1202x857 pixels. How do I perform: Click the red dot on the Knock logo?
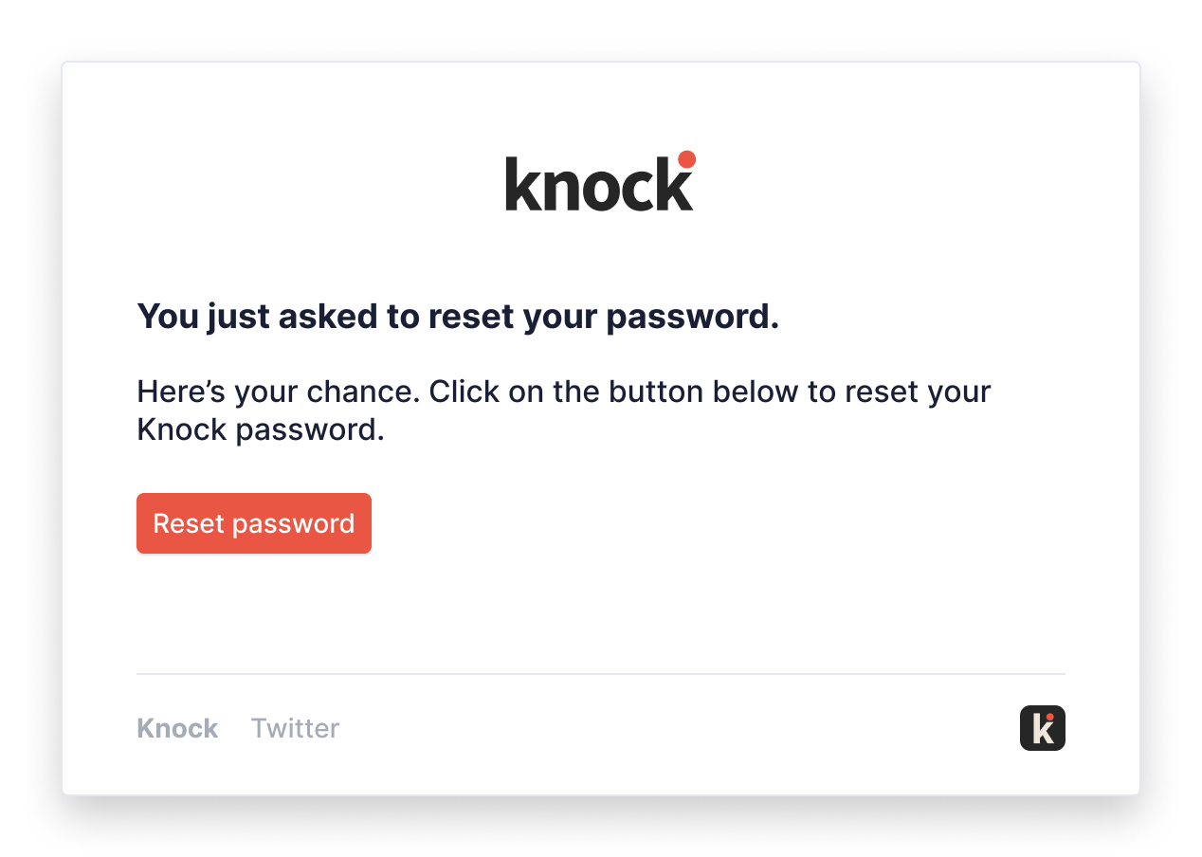687,159
